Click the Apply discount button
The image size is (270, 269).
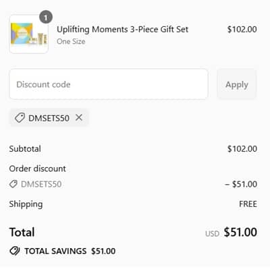237,84
